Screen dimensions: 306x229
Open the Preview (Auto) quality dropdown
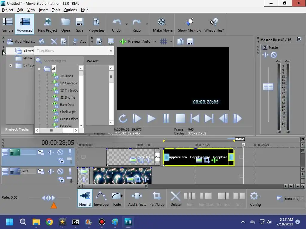(x=155, y=41)
